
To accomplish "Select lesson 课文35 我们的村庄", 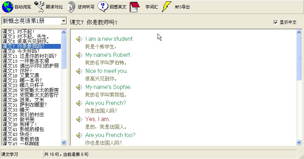I will click(31, 114).
